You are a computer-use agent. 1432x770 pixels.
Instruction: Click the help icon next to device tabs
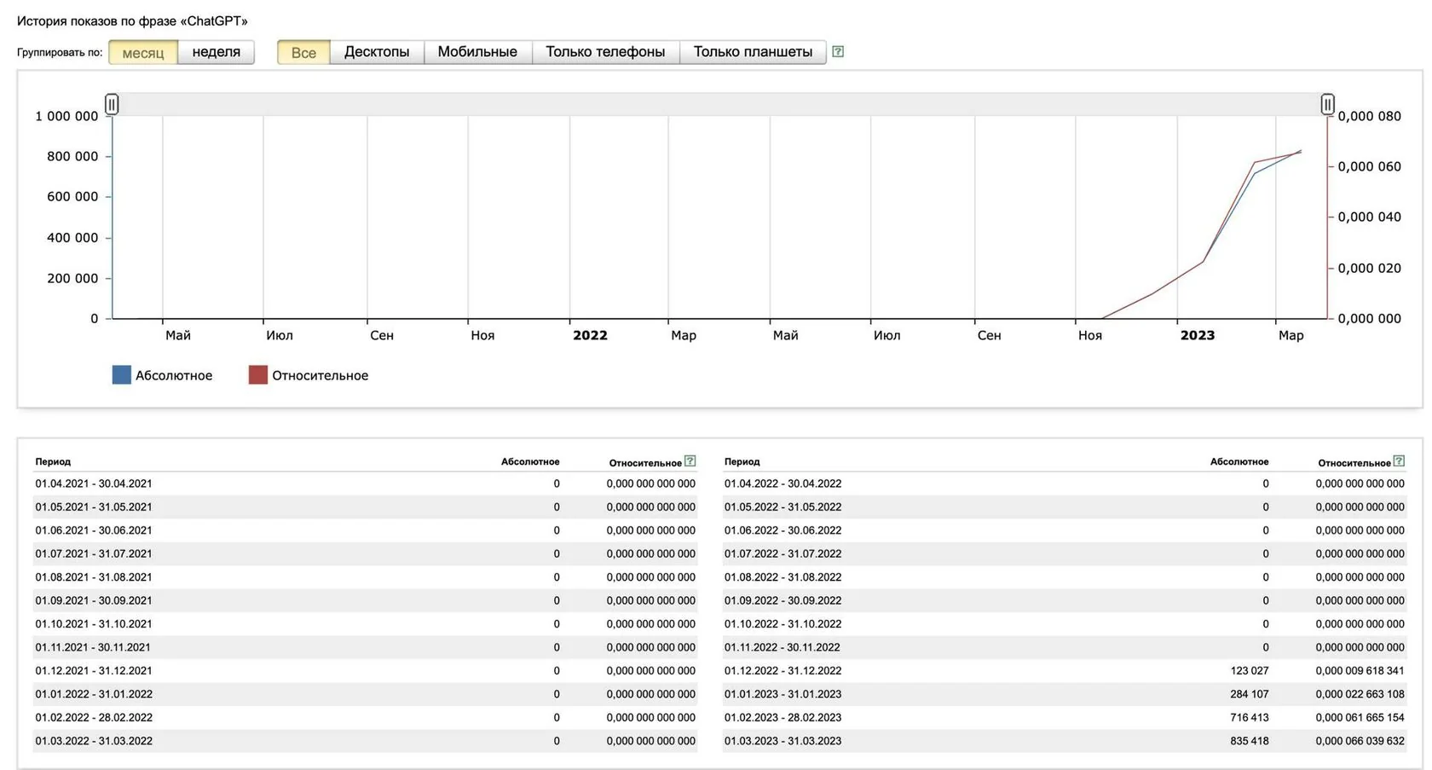[x=838, y=51]
